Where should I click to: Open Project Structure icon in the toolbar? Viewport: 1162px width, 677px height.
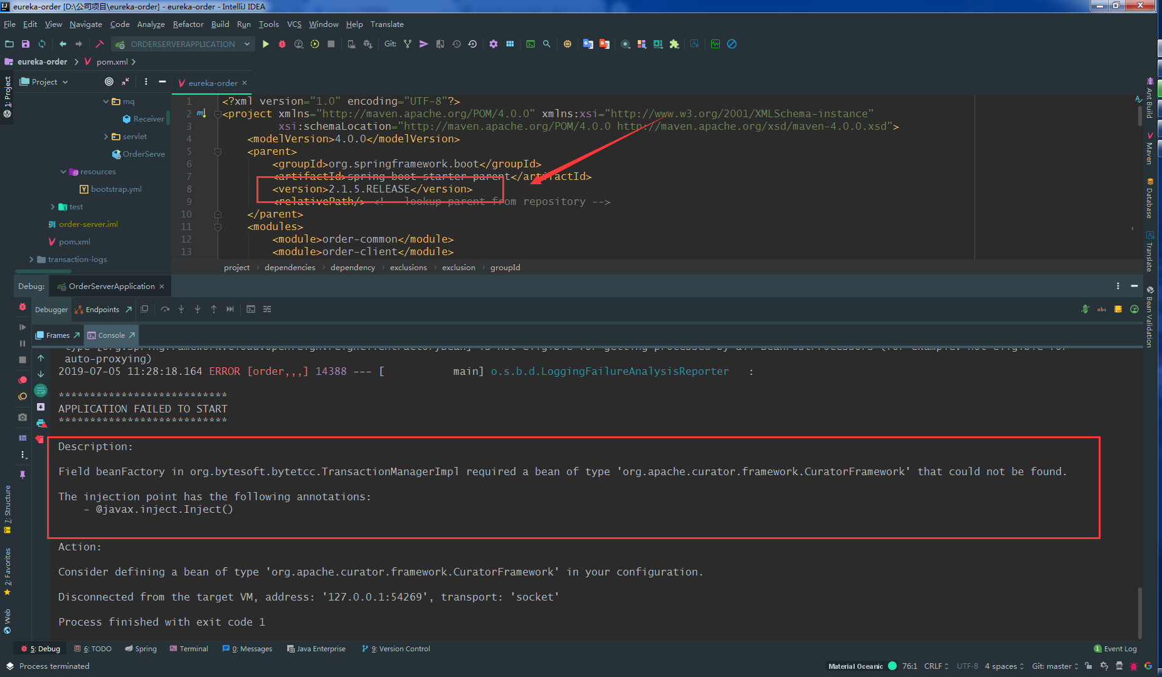click(x=510, y=44)
